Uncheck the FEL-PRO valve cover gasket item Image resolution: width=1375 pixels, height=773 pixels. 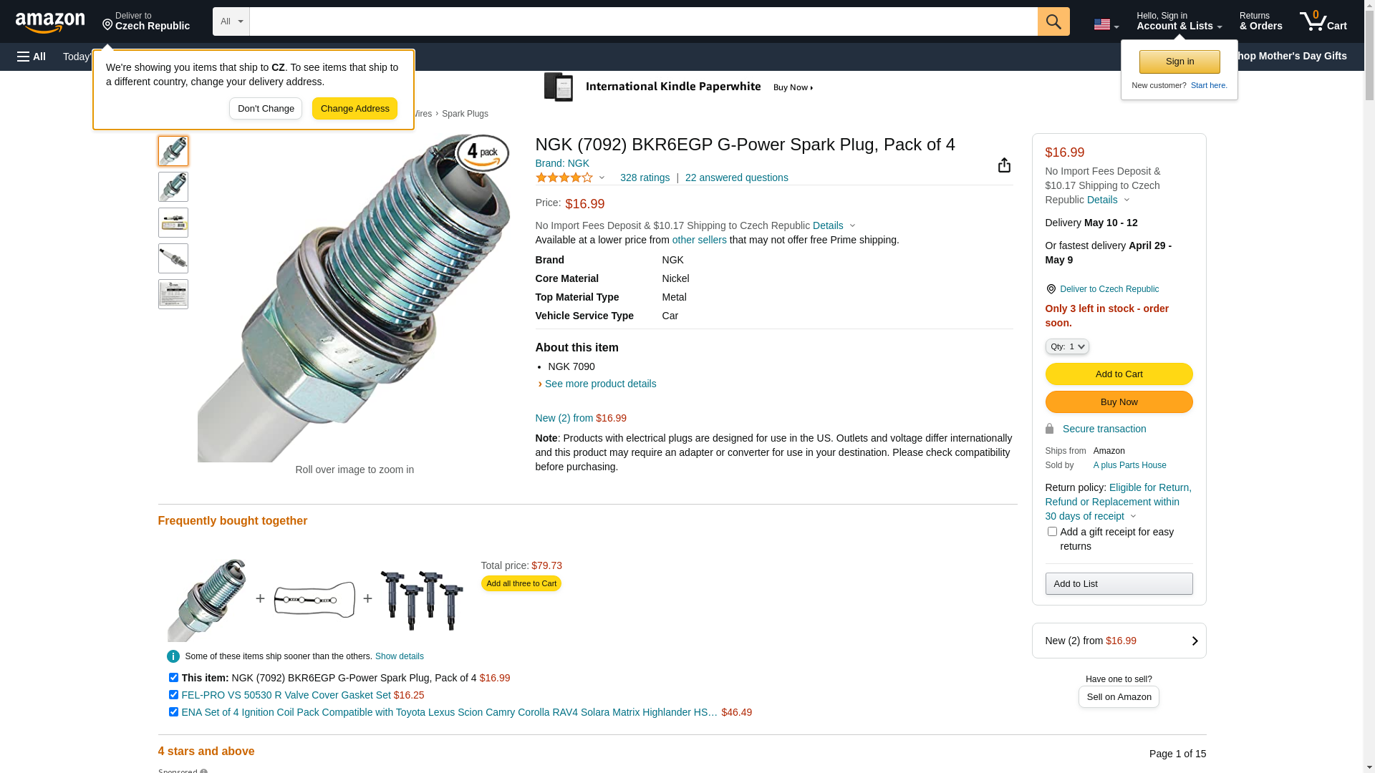(x=173, y=695)
